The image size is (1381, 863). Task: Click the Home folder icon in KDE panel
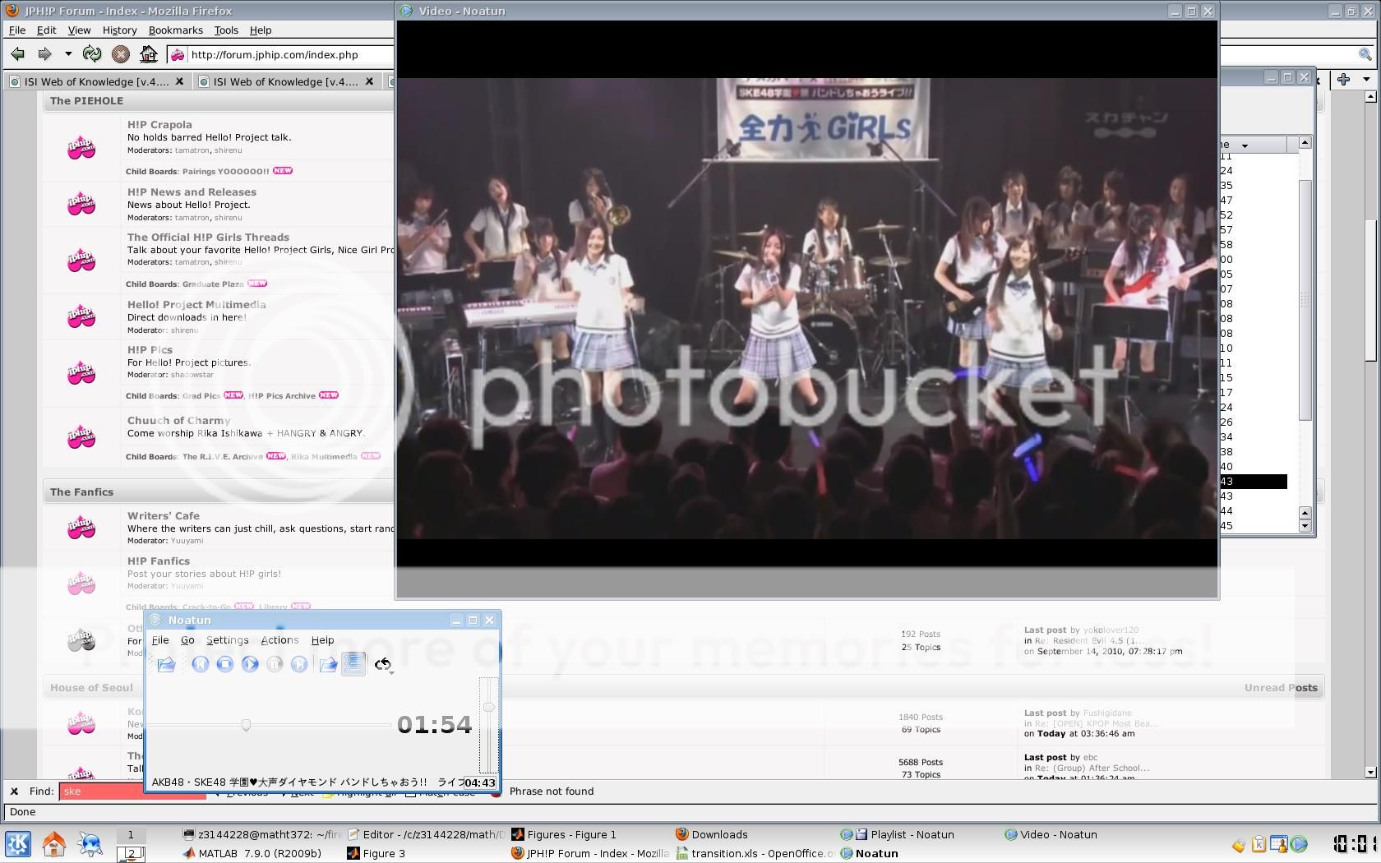54,844
